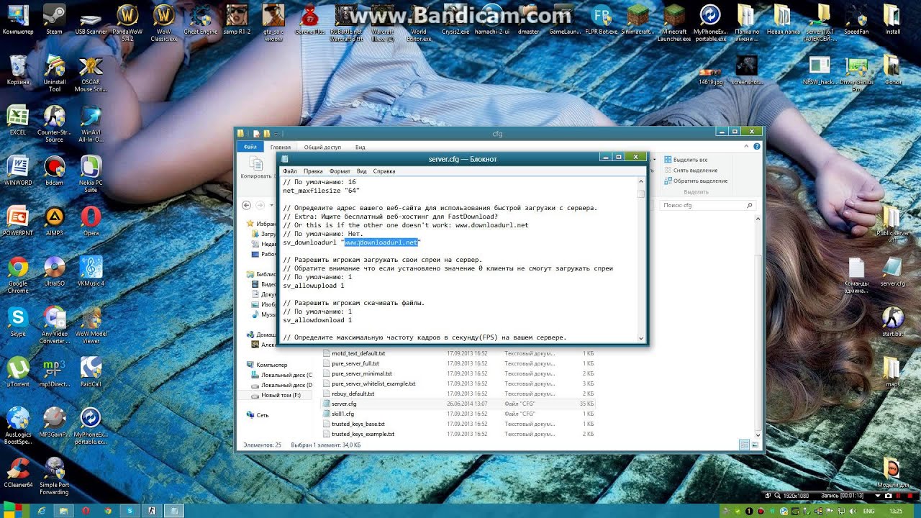
Task: Open the Файл menu in Notepad
Action: (x=290, y=171)
